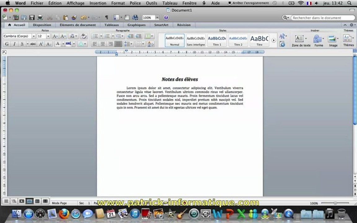
Task: Increase font size with the A up button
Action: point(55,36)
